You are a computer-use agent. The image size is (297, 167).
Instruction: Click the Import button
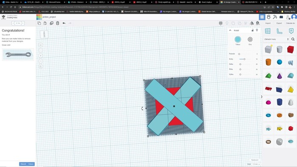click(268, 23)
